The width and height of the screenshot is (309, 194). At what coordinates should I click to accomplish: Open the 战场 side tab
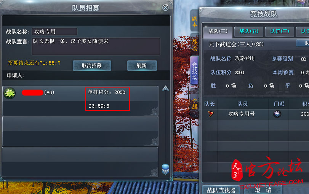[x=194, y=45]
